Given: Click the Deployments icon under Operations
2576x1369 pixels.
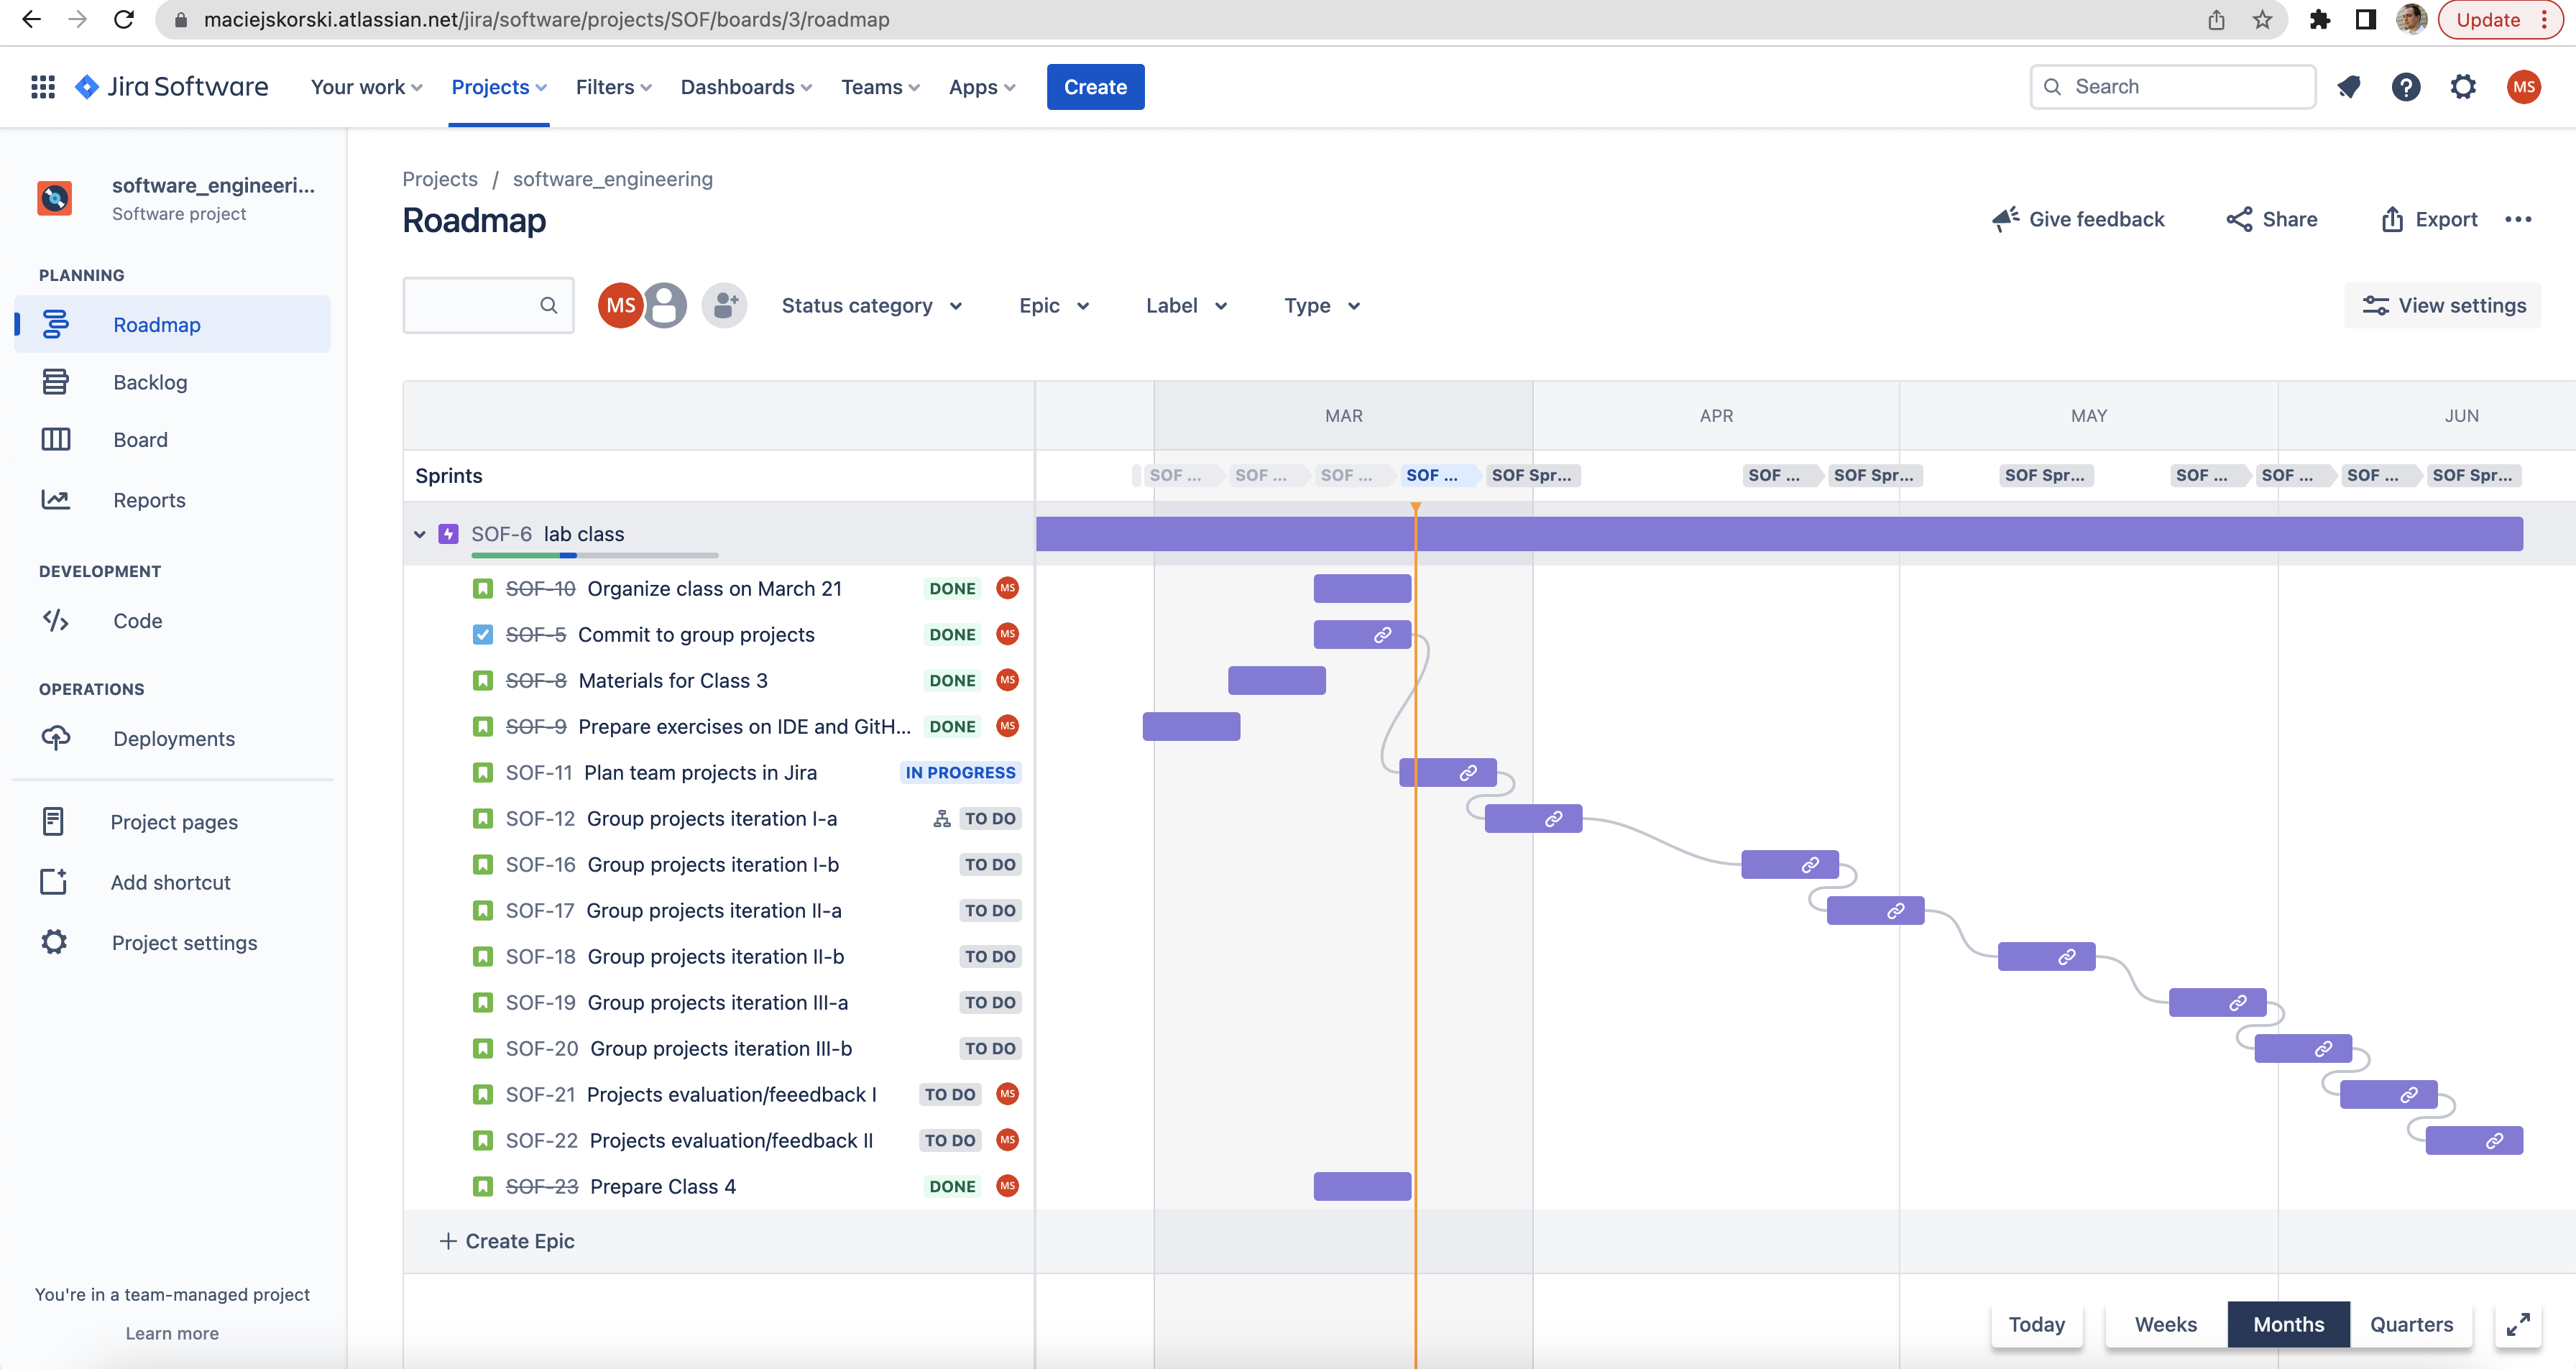Looking at the screenshot, I should tap(56, 737).
